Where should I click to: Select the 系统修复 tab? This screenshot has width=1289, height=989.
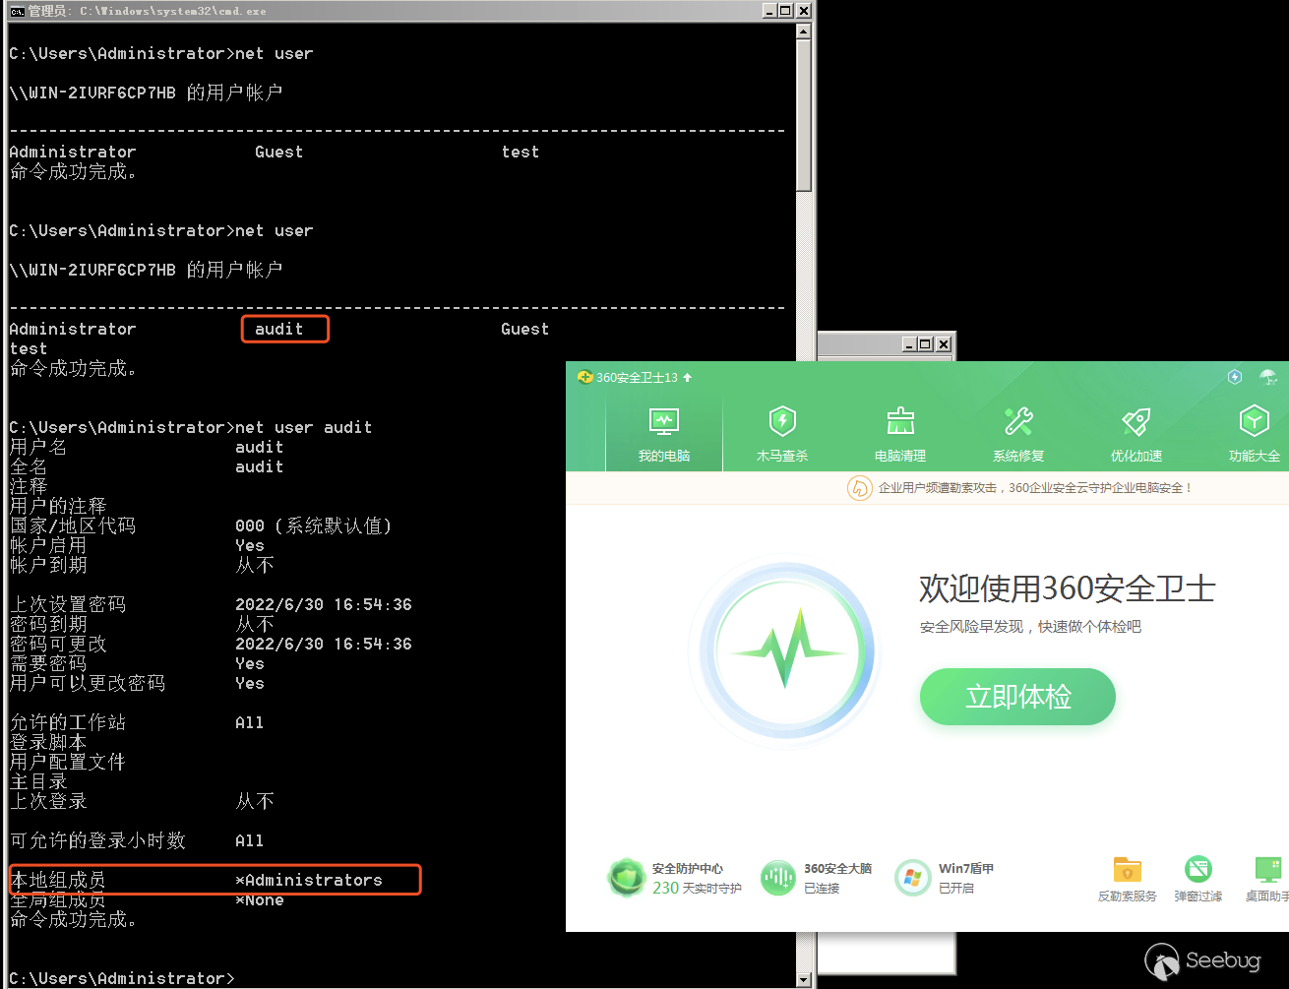point(1018,434)
